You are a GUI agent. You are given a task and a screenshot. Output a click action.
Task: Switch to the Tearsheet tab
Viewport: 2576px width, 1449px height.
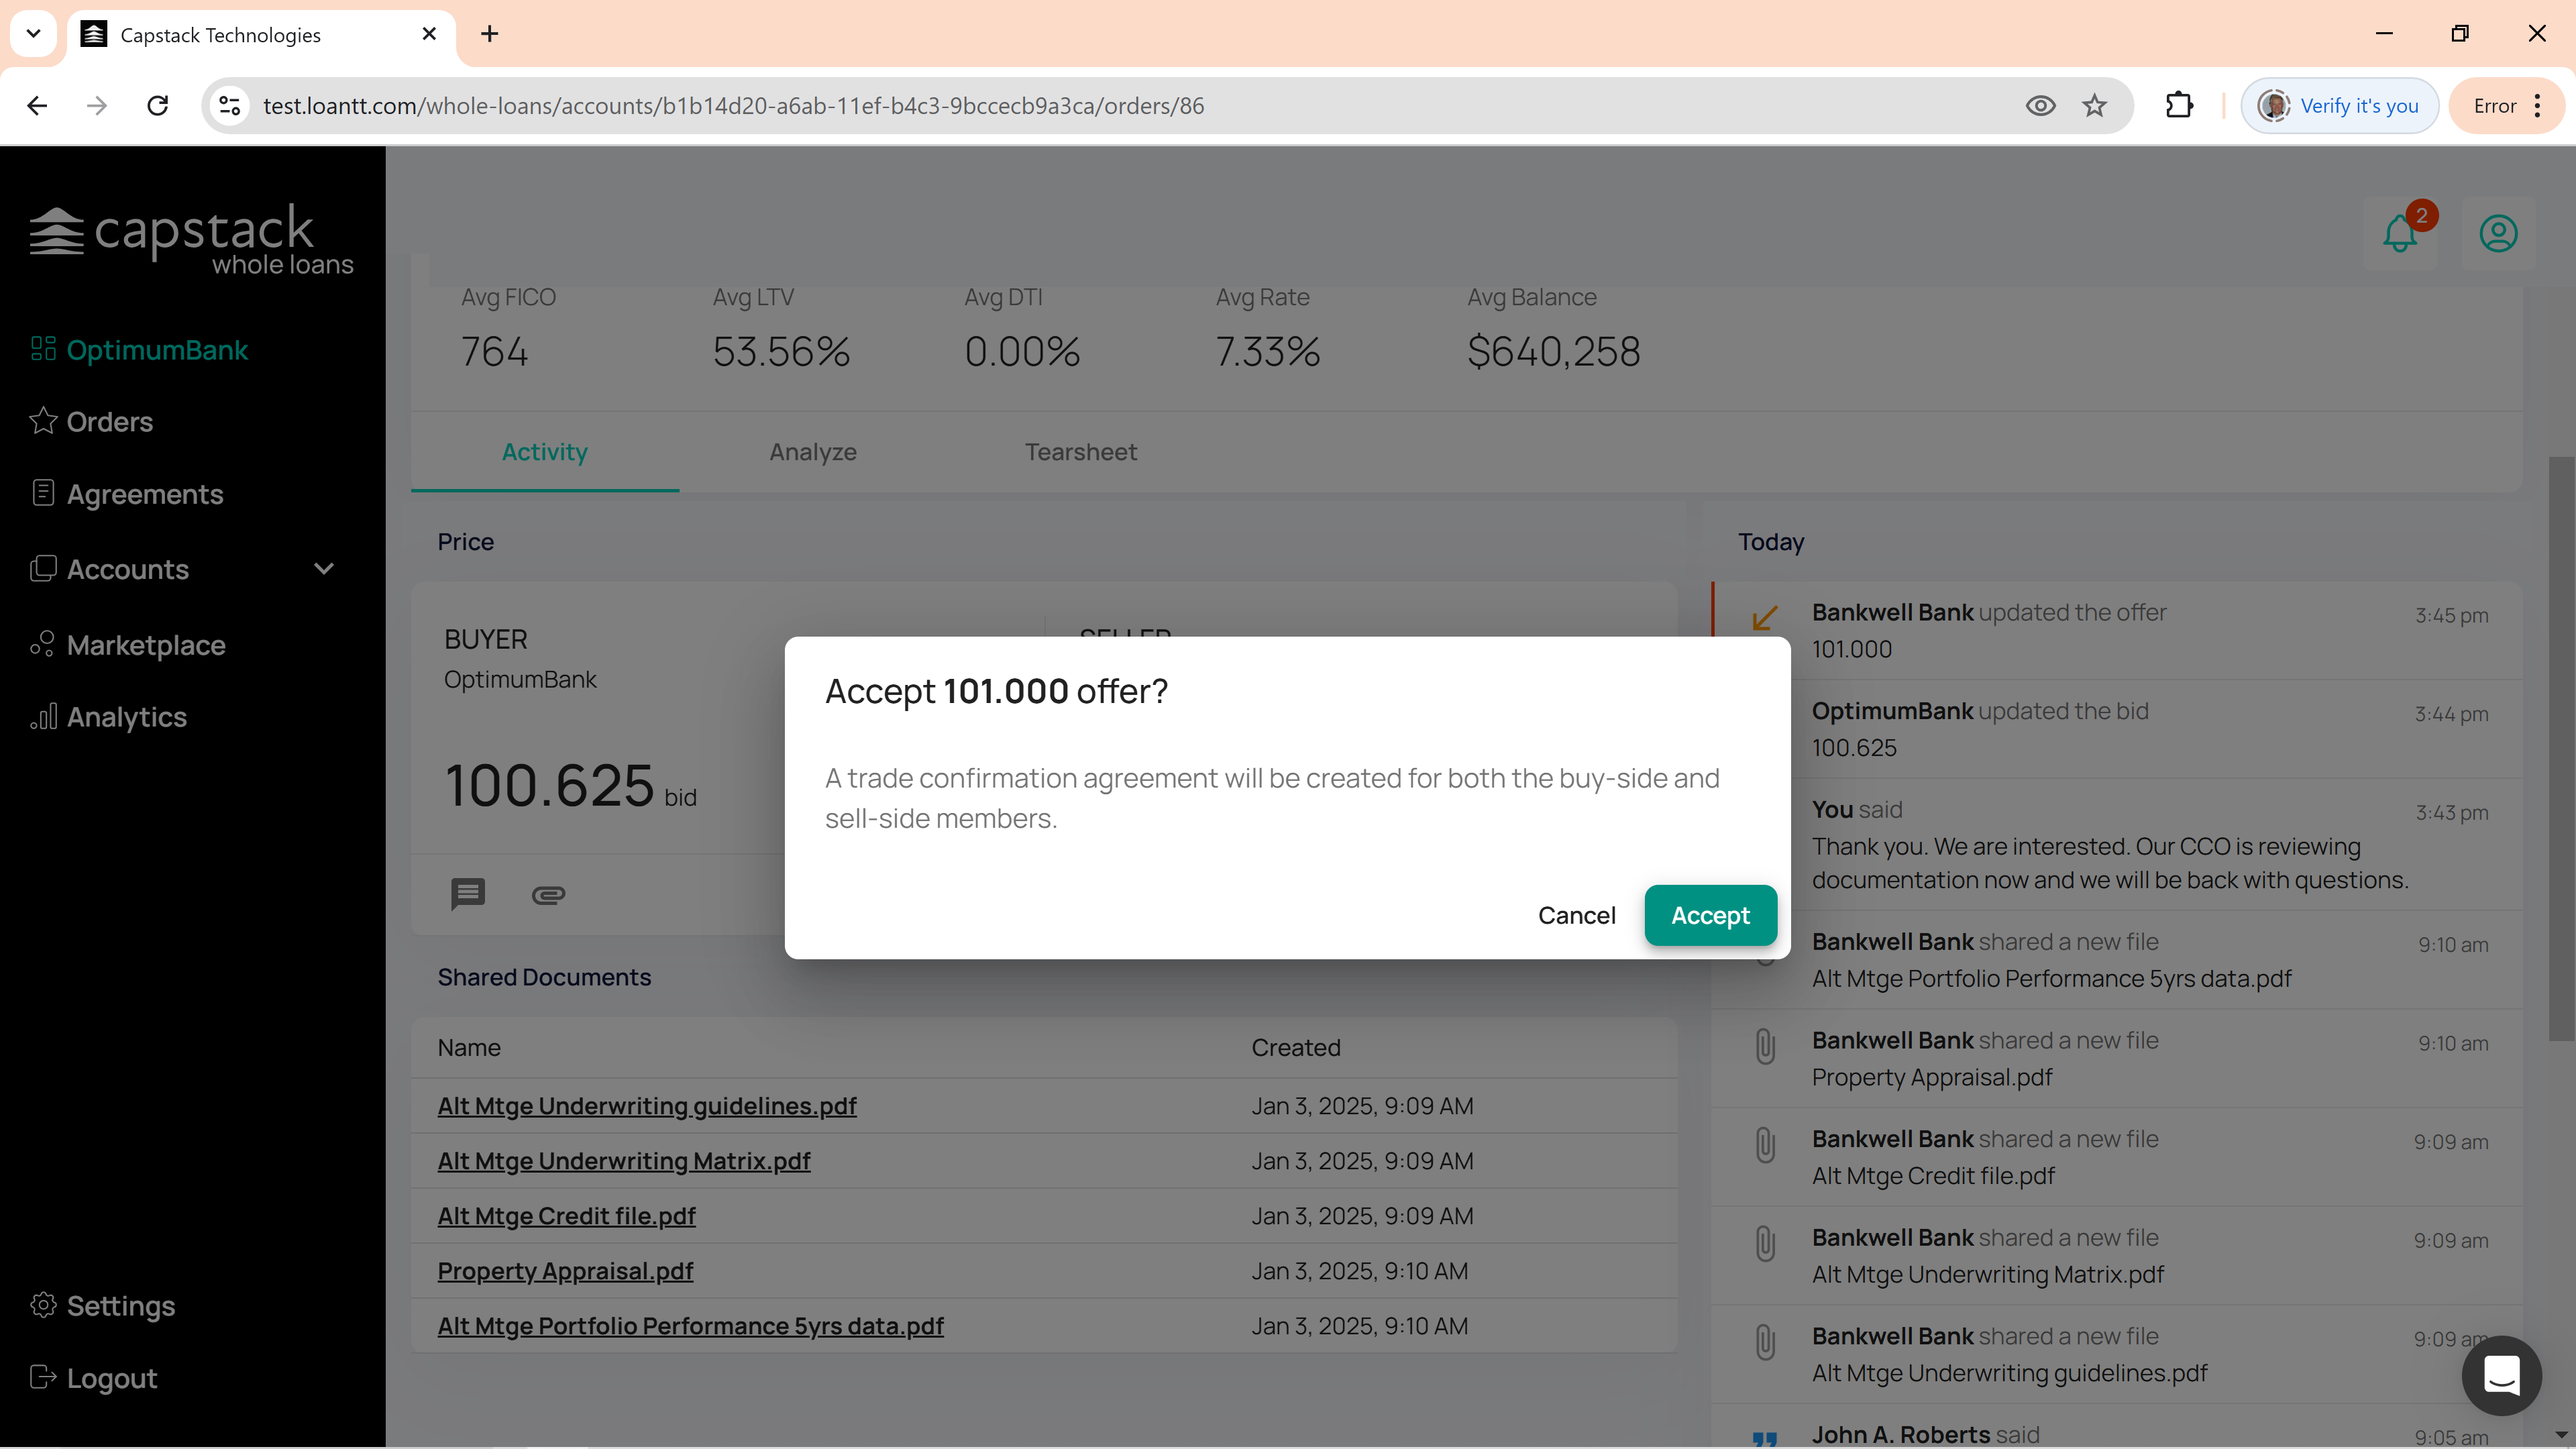[1080, 452]
